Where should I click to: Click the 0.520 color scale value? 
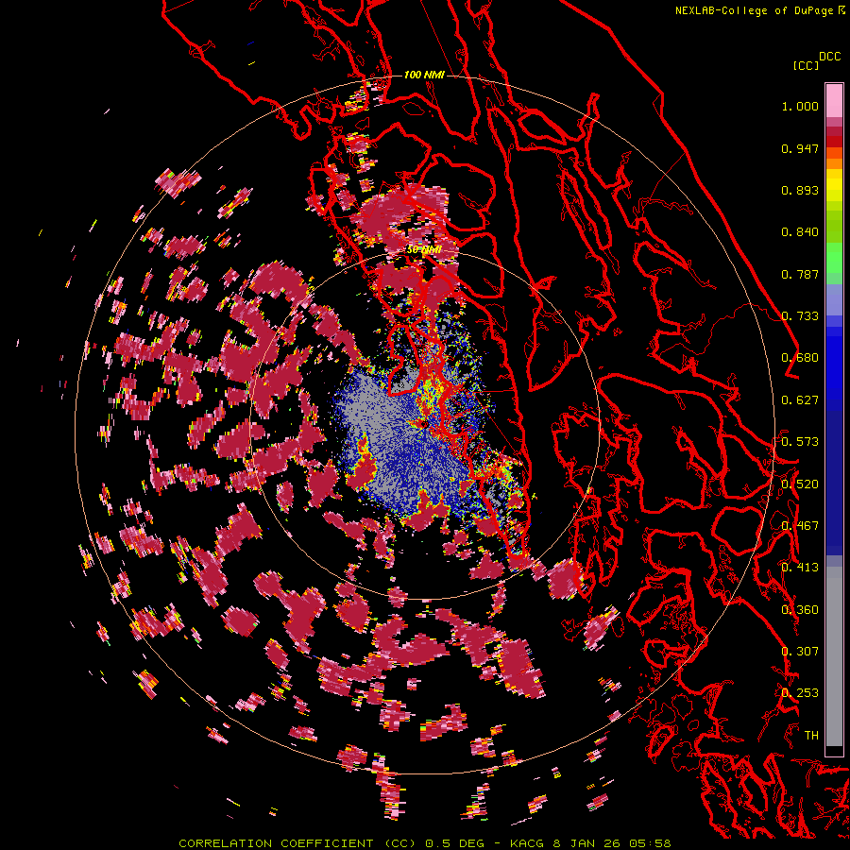point(800,484)
